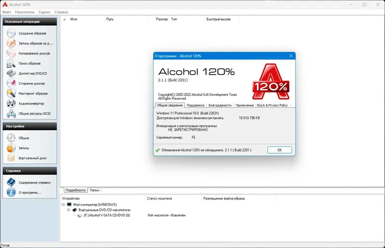
Task: Collapse the Мой компьютер tree node
Action: click(x=63, y=205)
